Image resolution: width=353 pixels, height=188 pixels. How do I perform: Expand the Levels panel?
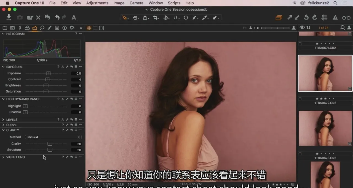point(3,120)
